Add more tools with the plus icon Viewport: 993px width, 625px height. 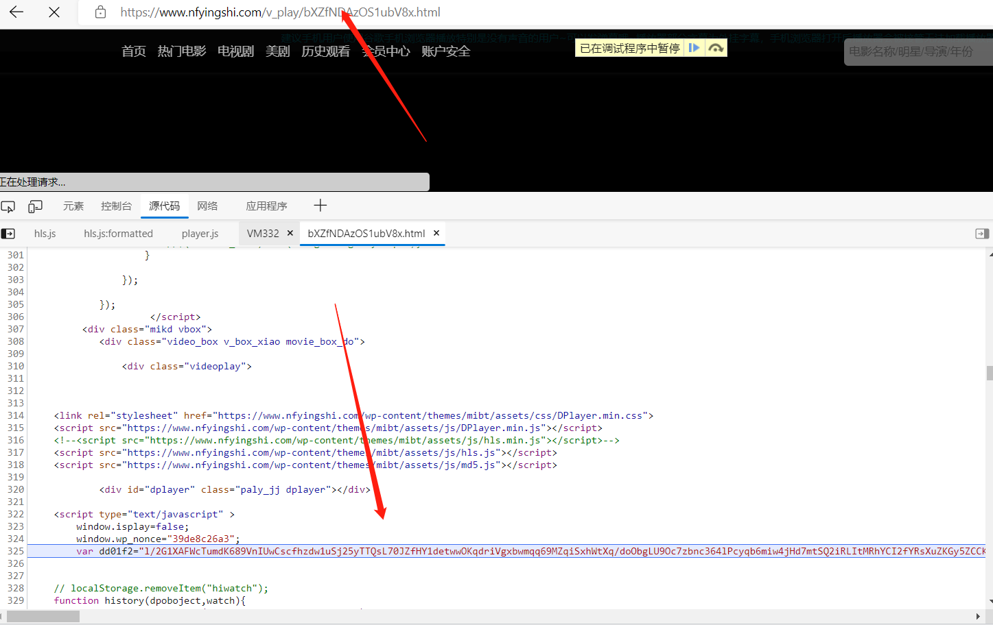[x=320, y=206]
